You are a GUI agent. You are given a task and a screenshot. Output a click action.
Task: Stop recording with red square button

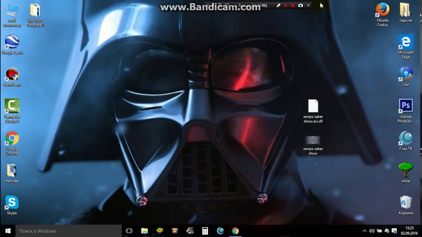click(x=293, y=5)
